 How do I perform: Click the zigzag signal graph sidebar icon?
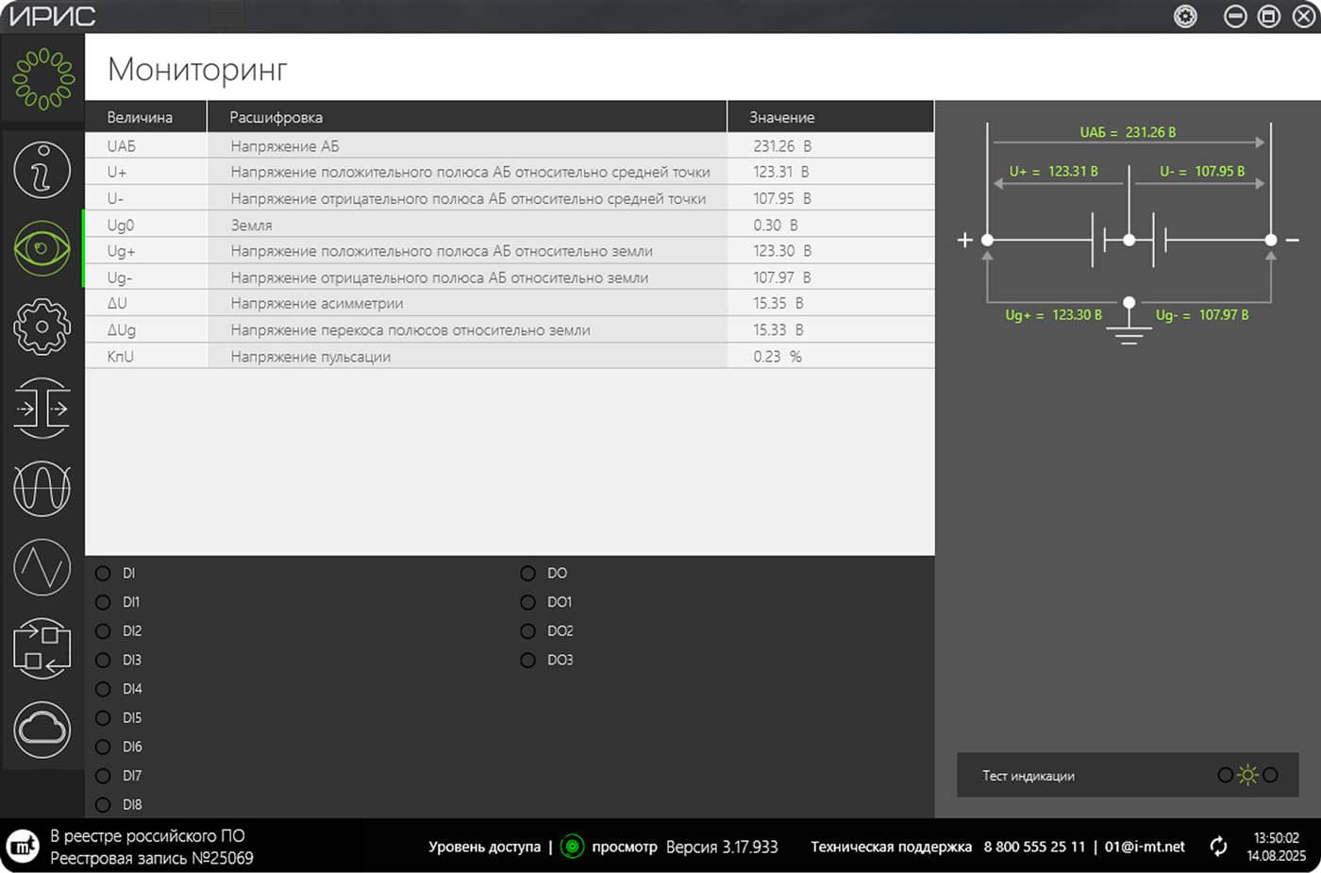tap(42, 567)
